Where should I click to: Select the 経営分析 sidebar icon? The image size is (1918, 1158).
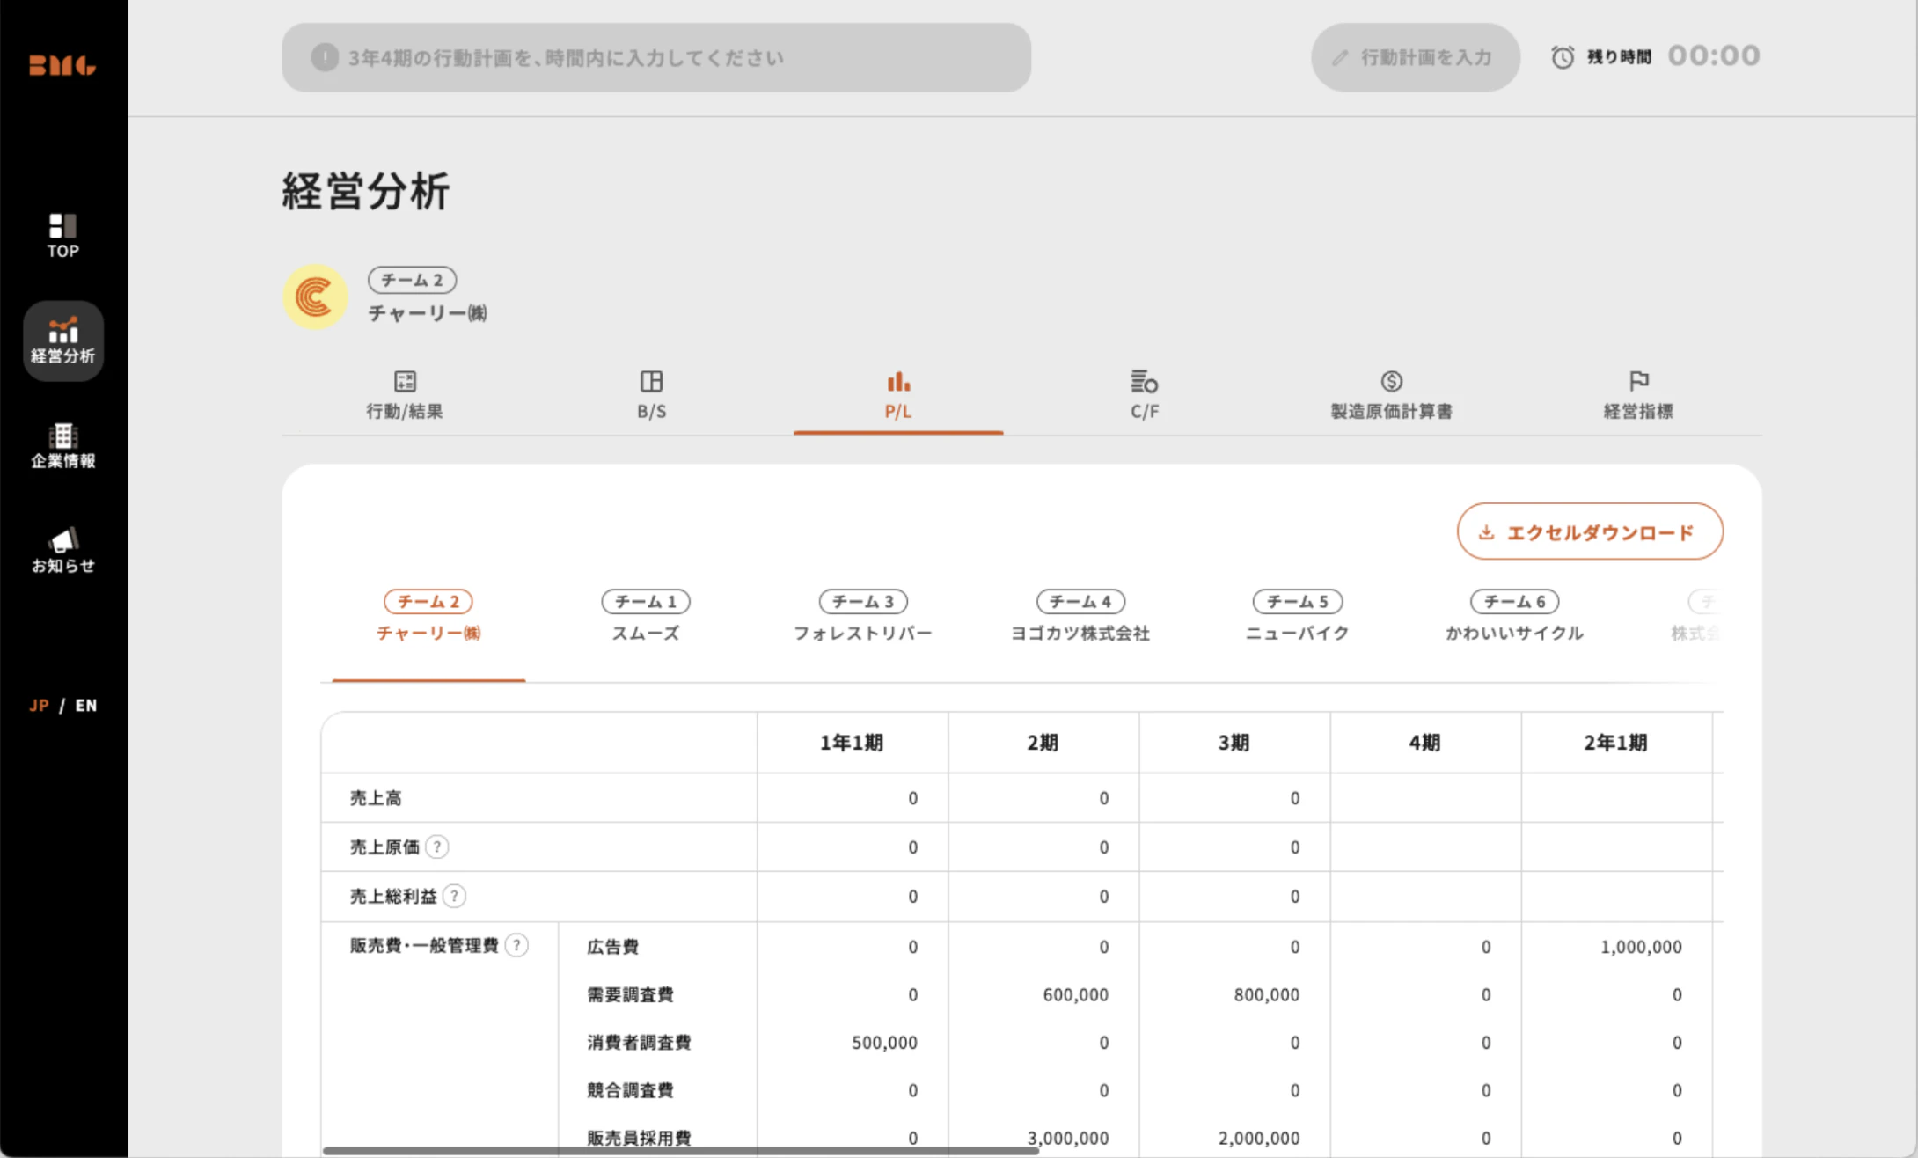click(62, 341)
